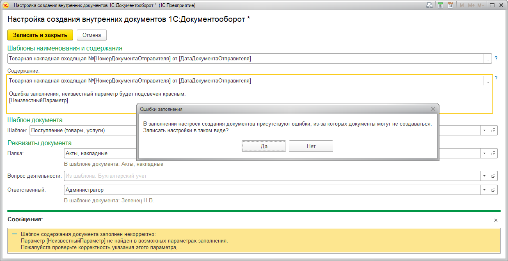
Task: Collapse the message with the minus marker
Action: click(15, 234)
